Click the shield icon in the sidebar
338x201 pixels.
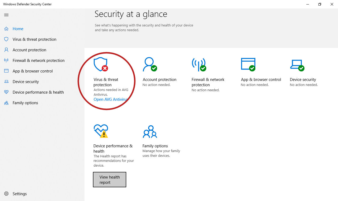pyautogui.click(x=6, y=39)
